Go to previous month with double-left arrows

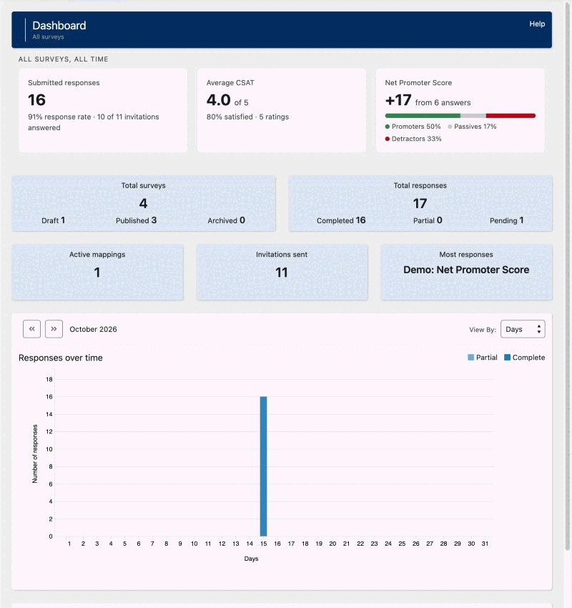coord(31,329)
